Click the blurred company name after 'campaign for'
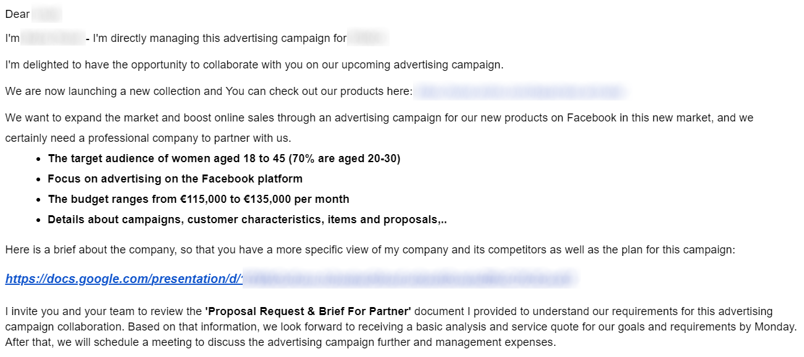Viewport: 804px width, 357px height. pos(368,39)
